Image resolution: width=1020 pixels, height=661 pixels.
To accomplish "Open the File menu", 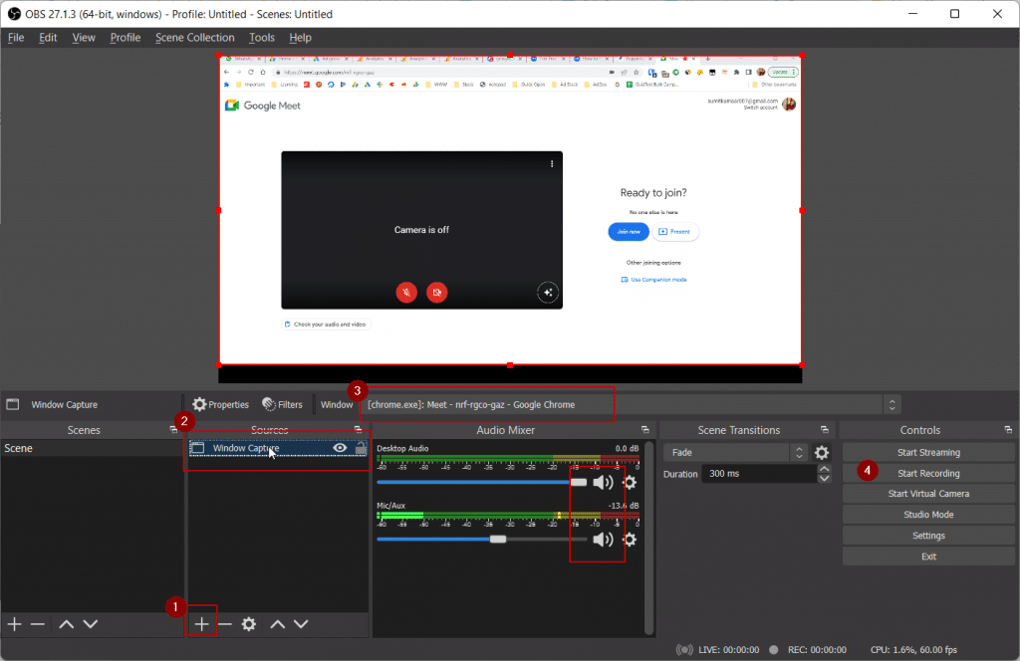I will [x=16, y=38].
